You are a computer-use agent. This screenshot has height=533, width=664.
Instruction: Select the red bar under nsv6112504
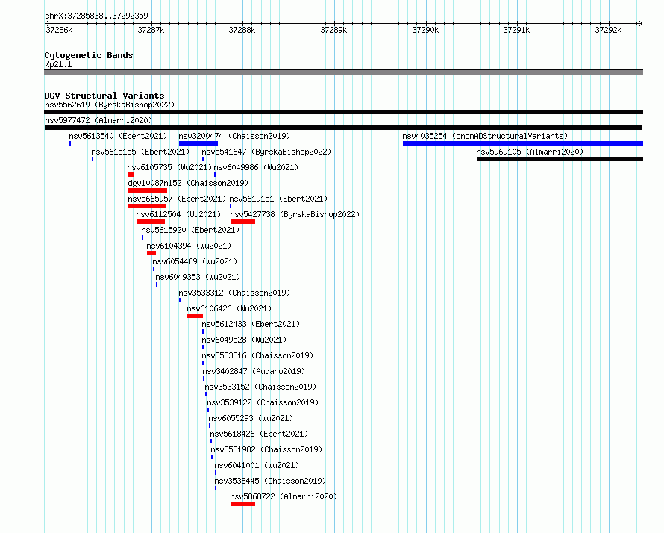coord(151,222)
